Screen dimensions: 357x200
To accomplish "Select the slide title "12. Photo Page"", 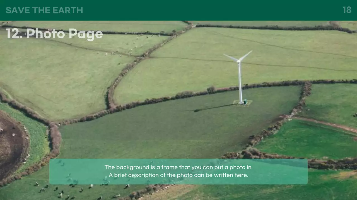I will tap(54, 34).
